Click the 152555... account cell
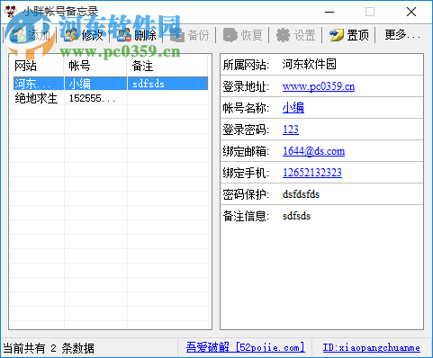 (93, 98)
